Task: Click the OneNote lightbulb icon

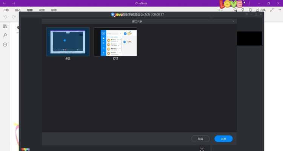Action: pyautogui.click(x=243, y=10)
